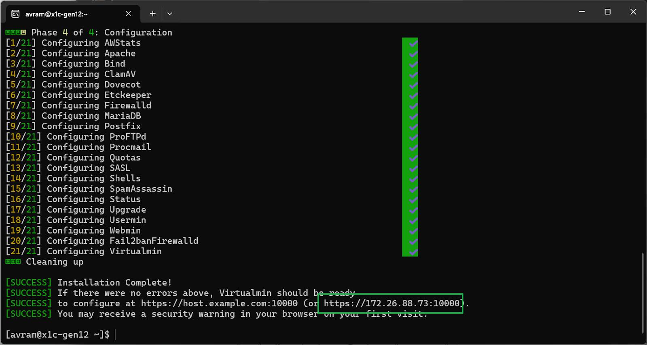The width and height of the screenshot is (647, 345).
Task: Click the 'Phase 4 of 4: Configuration' text
Action: tap(101, 32)
